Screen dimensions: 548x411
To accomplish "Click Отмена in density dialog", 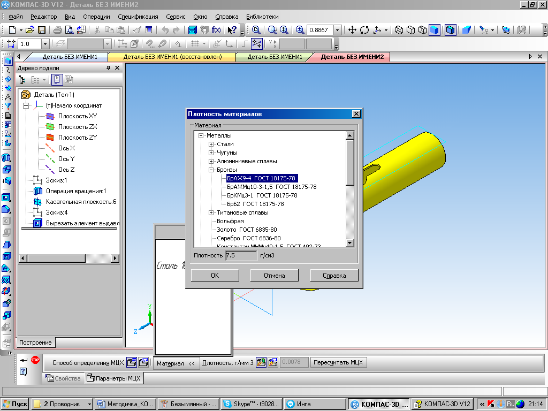I will pyautogui.click(x=275, y=276).
